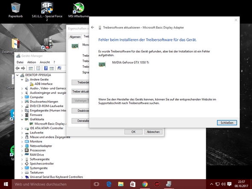Switch to Google Chrome in the taskbar
The width and height of the screenshot is (252, 189).
click(x=145, y=184)
